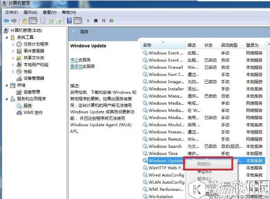Select the Windows Remot... service row
The image size is (270, 199).
(x=203, y=139)
